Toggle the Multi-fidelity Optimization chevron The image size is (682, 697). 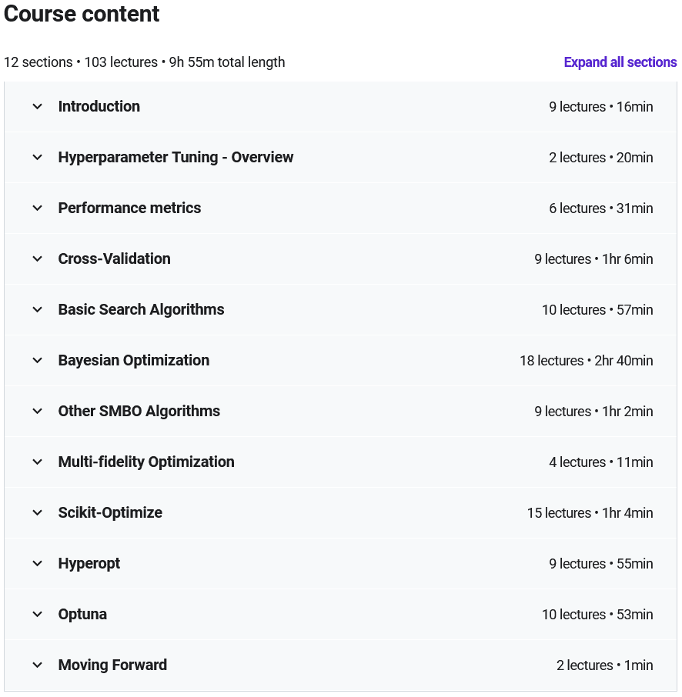pos(38,462)
